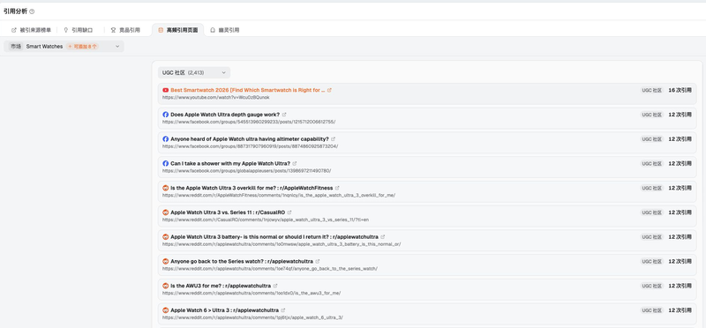
Task: Click Reddit icon on Ultra 3 battery row
Action: pyautogui.click(x=166, y=236)
